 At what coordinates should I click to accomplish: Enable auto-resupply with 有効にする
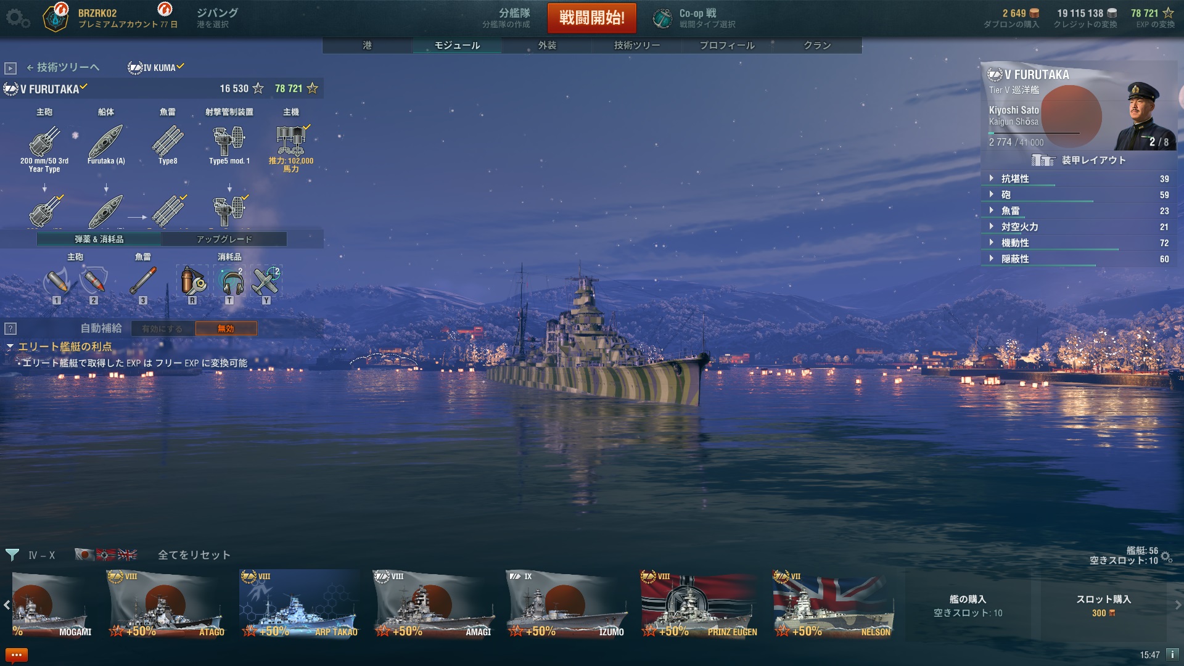click(x=162, y=329)
